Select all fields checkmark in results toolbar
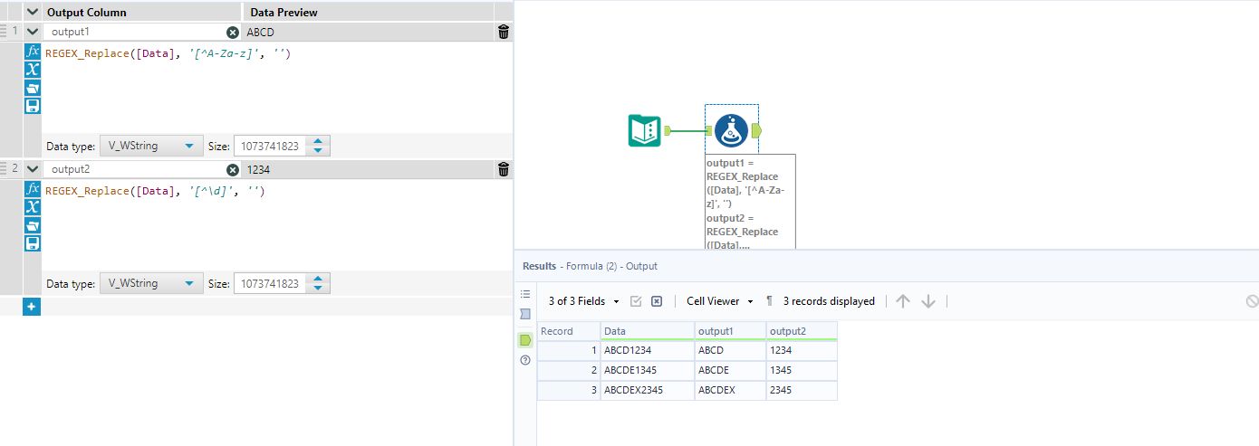The width and height of the screenshot is (1259, 446). tap(636, 301)
